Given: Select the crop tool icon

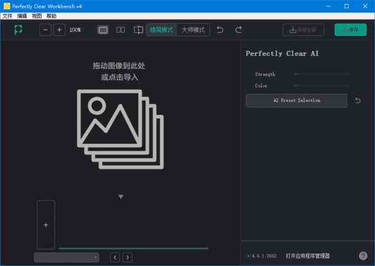Looking at the screenshot, I should tap(138, 29).
